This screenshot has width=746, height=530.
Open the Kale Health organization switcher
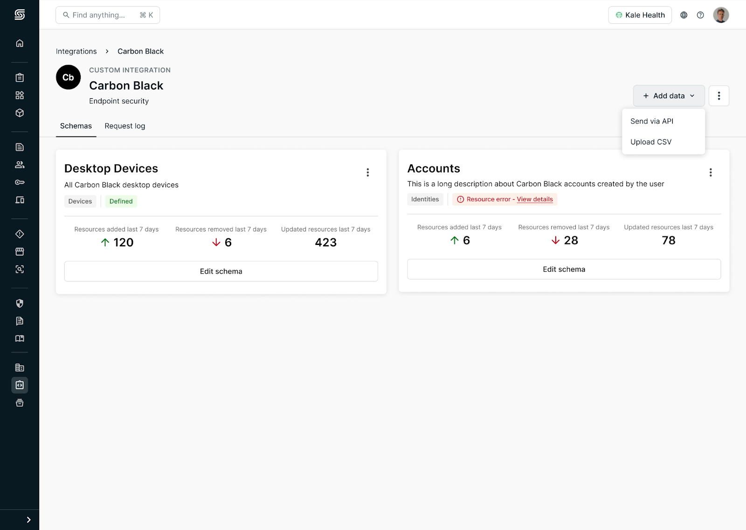640,15
